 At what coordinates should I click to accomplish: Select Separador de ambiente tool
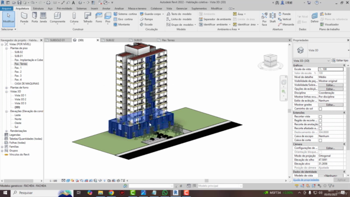(x=215, y=19)
